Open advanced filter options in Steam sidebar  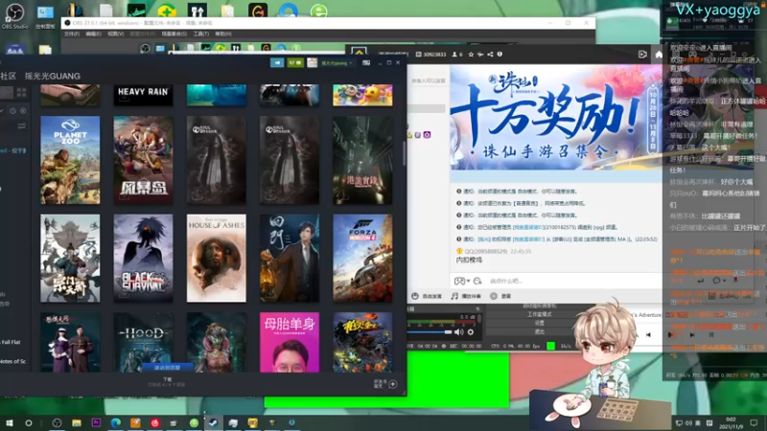pos(21,126)
